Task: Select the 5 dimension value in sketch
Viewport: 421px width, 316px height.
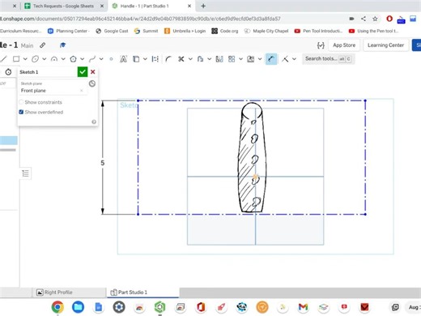Action: click(x=103, y=163)
